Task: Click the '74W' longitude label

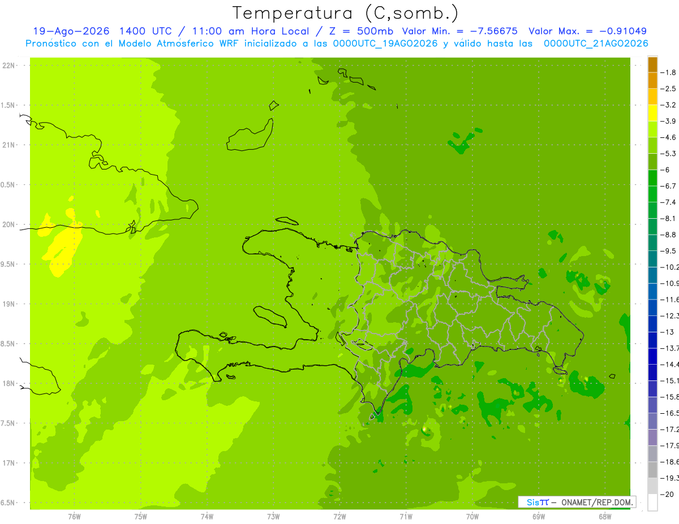Action: click(x=207, y=517)
